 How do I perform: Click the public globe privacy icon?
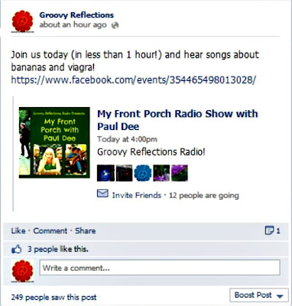pos(115,25)
